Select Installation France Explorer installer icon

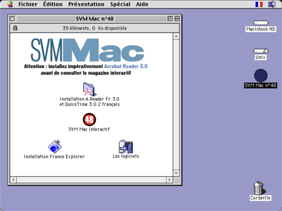coord(55,146)
